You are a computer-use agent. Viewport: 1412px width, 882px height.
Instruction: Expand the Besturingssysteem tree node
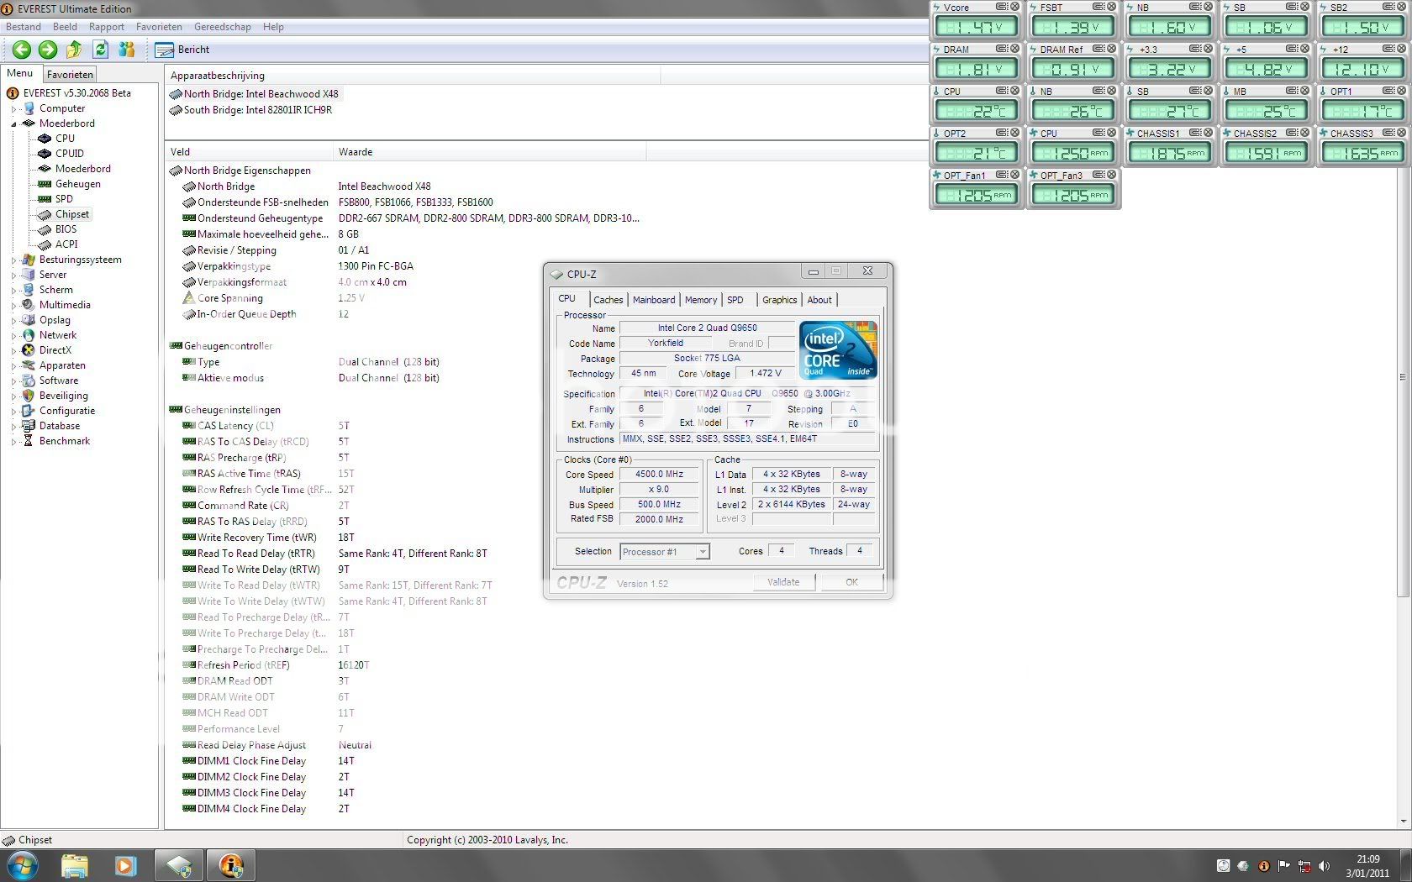14,260
